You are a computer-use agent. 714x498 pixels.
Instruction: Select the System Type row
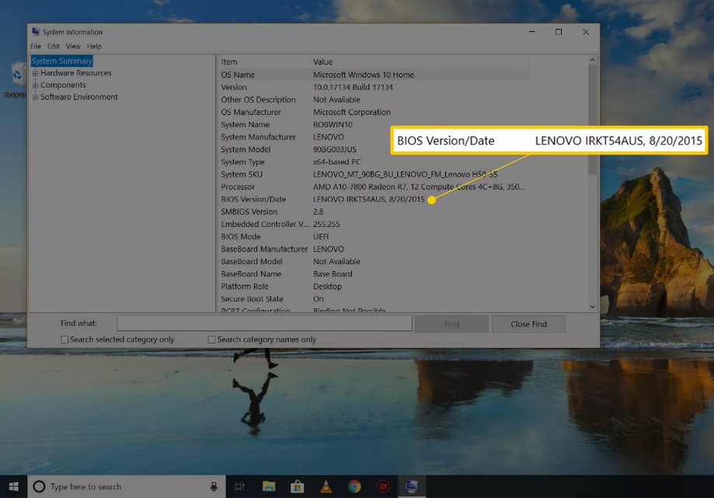coord(374,162)
